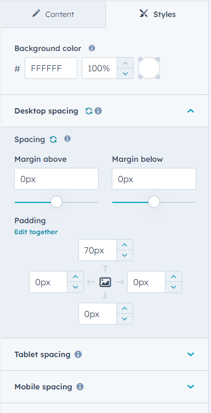Image resolution: width=211 pixels, height=413 pixels.
Task: Decrease bottom padding with the down arrow
Action: (125, 319)
